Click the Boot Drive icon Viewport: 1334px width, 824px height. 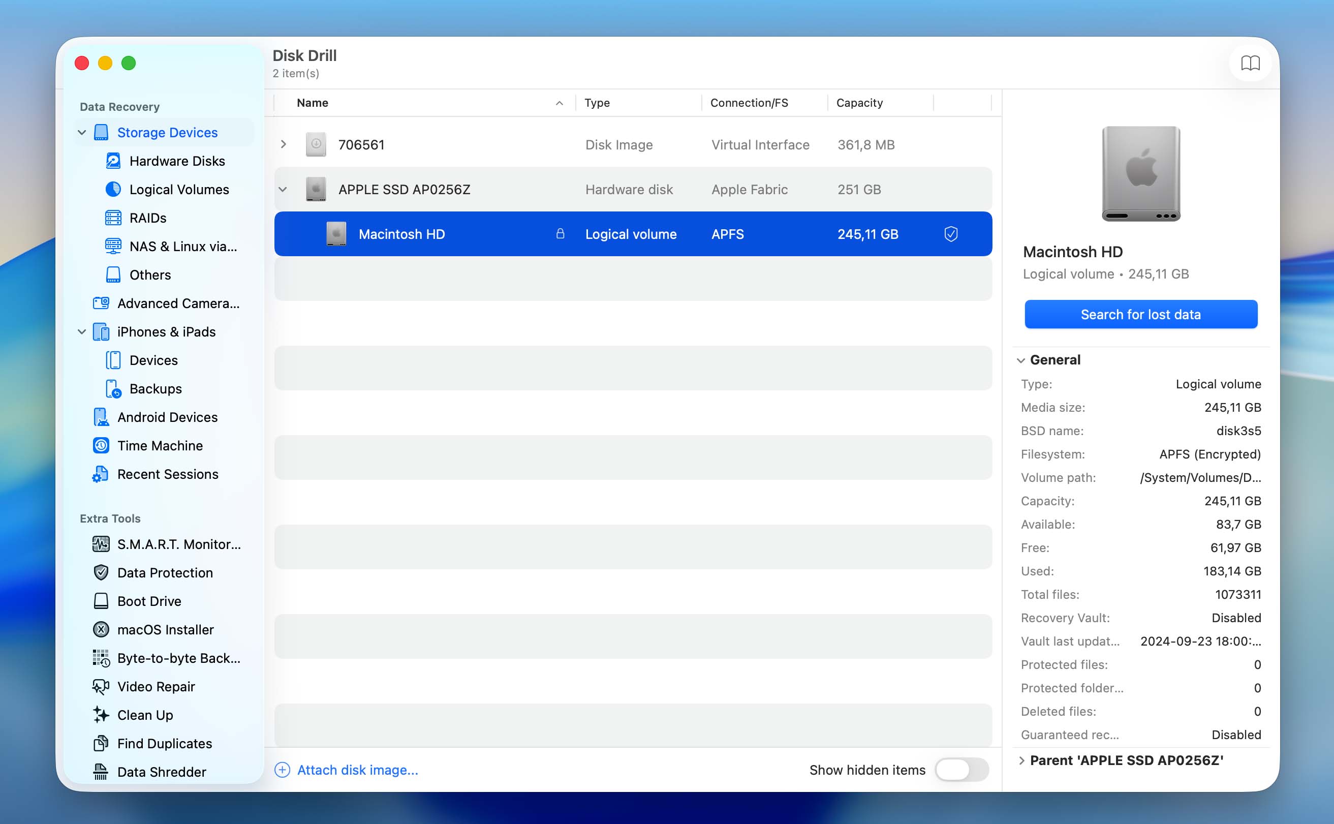[101, 600]
